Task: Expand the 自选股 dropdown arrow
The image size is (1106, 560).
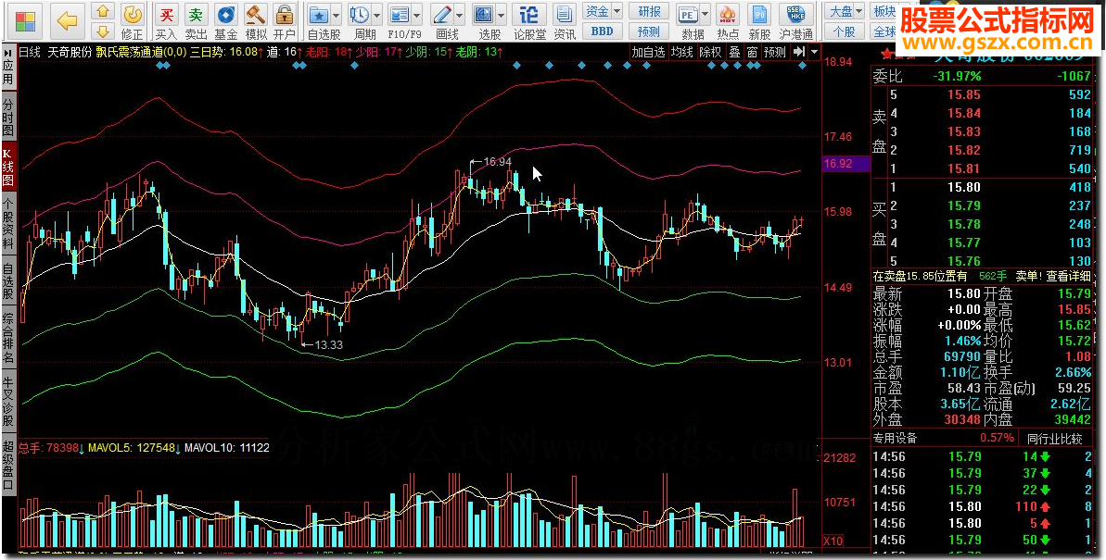Action: click(x=336, y=14)
